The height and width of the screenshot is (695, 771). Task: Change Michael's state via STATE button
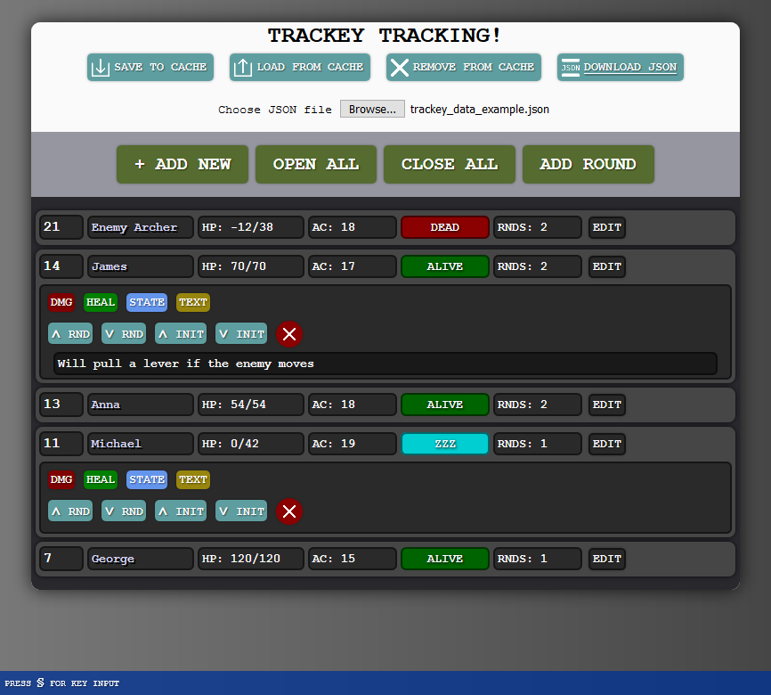[x=147, y=479]
